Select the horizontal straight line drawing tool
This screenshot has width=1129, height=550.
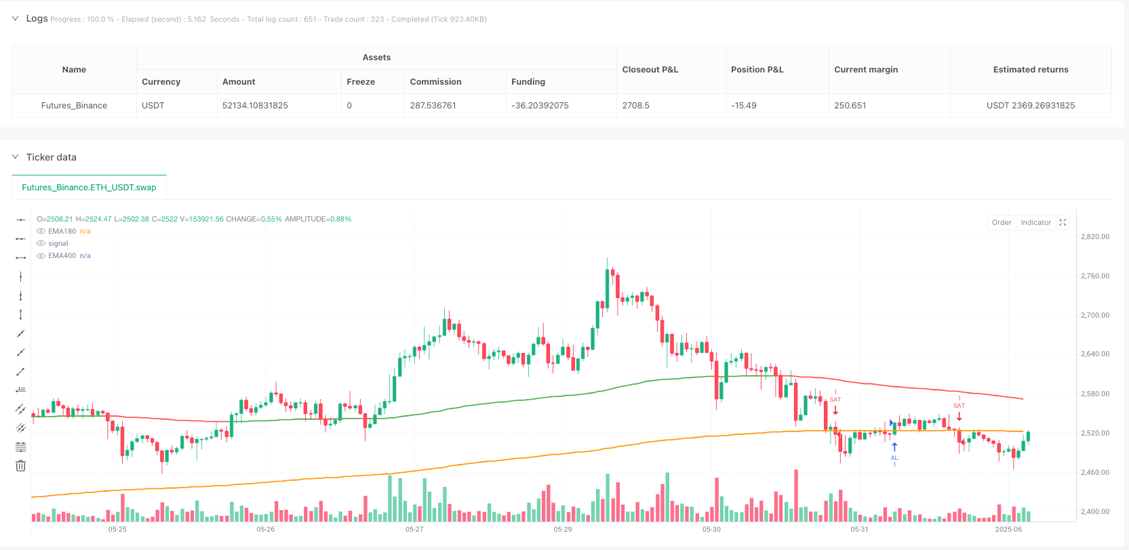(x=21, y=219)
